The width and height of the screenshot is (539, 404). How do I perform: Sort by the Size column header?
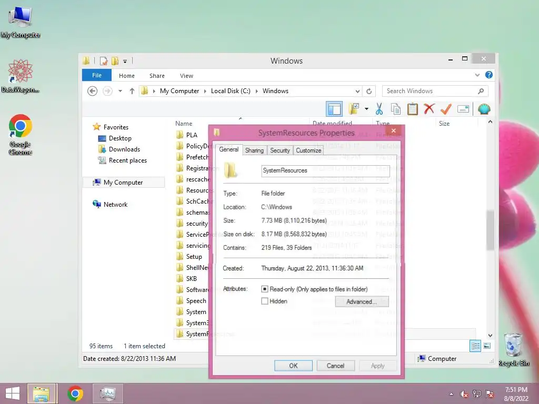[x=444, y=123]
